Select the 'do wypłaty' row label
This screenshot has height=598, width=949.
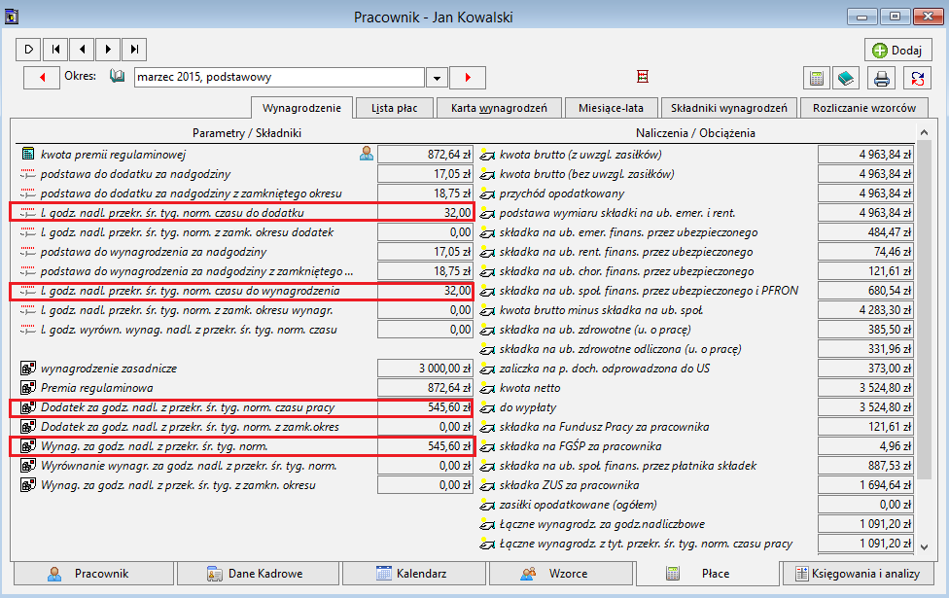tap(528, 407)
